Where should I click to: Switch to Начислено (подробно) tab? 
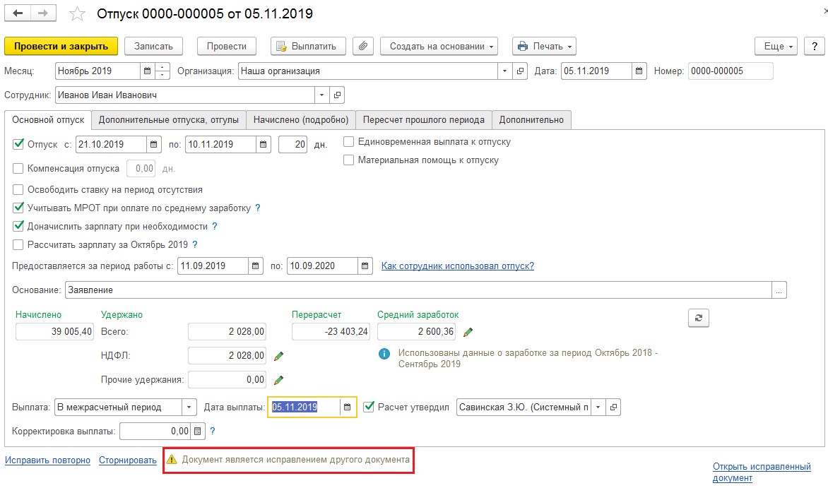301,120
